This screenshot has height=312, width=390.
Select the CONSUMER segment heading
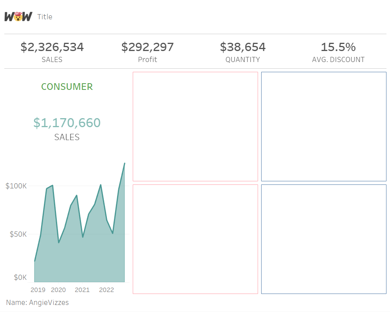pyautogui.click(x=67, y=87)
